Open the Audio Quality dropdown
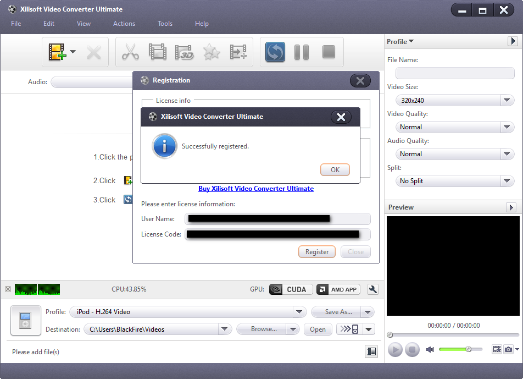This screenshot has width=523, height=379. pyautogui.click(x=455, y=154)
